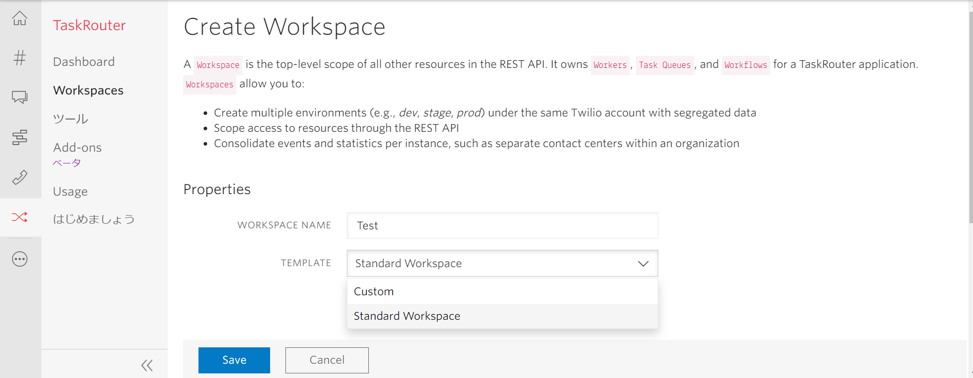The width and height of the screenshot is (973, 378).
Task: Click the red Task Queues code term
Action: point(665,65)
